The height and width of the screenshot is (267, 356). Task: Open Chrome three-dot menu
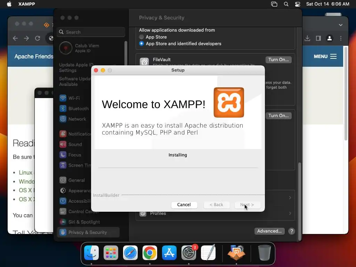[x=341, y=38]
